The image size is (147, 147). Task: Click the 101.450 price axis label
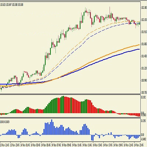[x=144, y=56]
